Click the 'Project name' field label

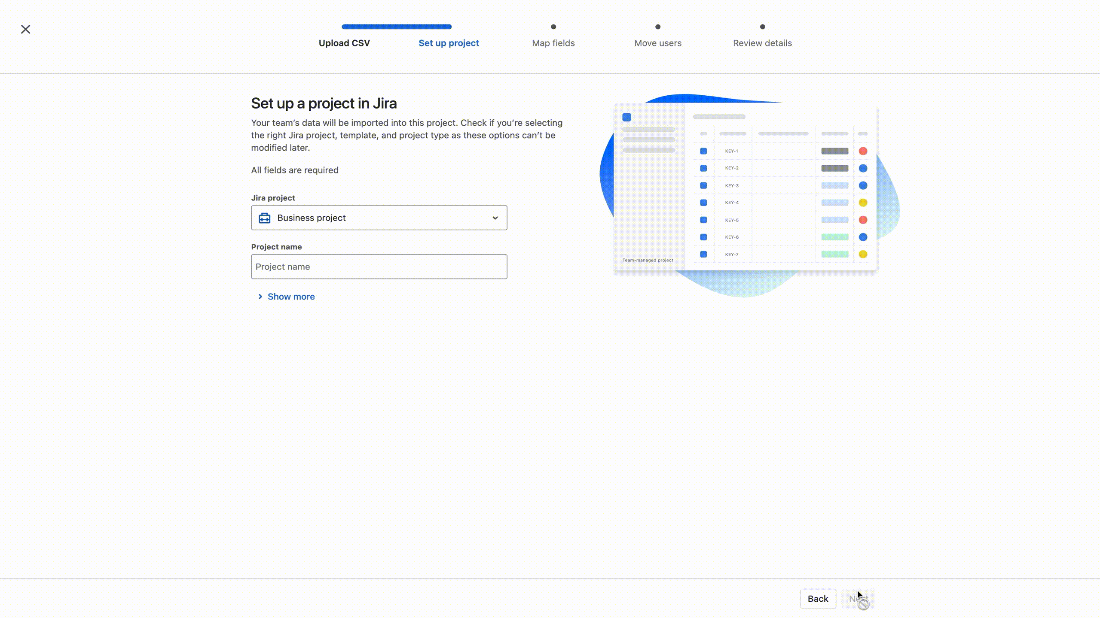click(x=277, y=247)
